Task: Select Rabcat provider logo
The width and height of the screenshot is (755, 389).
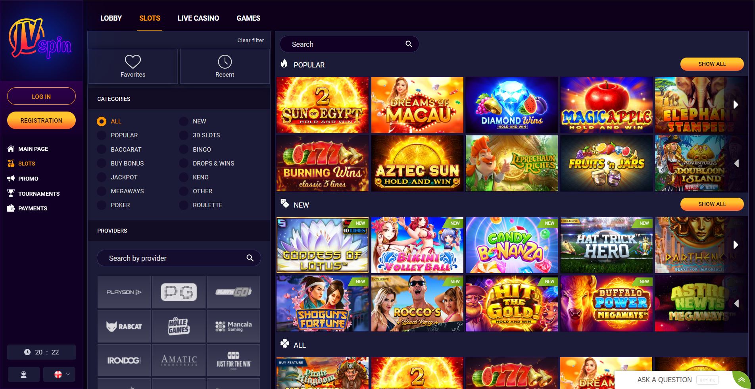Action: click(124, 326)
